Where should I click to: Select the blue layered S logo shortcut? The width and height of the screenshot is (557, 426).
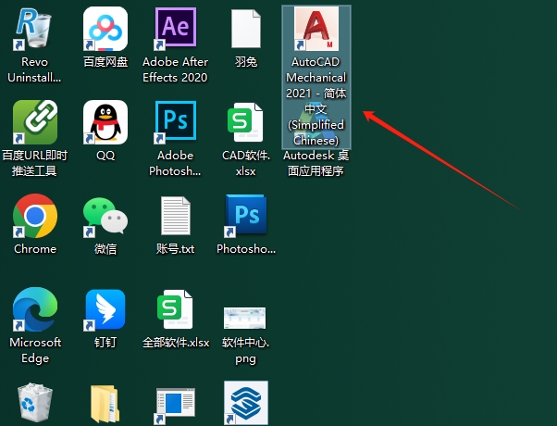(x=246, y=403)
